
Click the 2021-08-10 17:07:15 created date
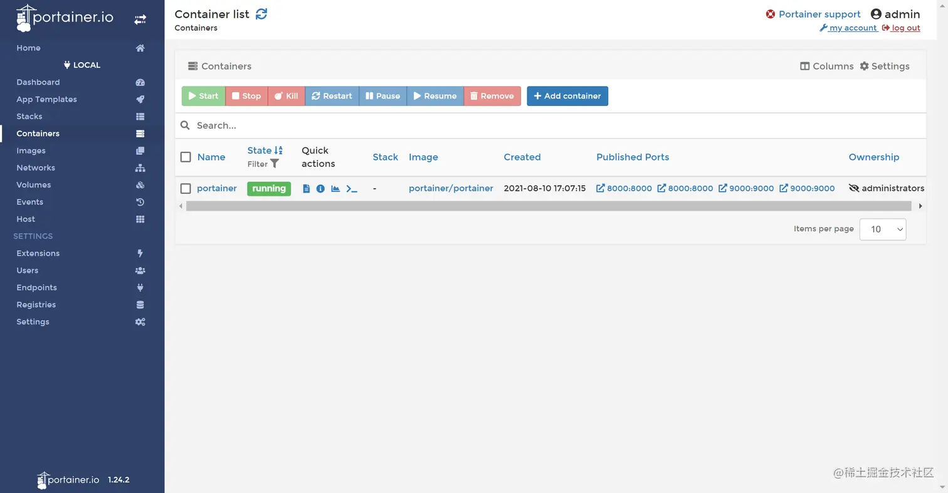[x=545, y=188]
